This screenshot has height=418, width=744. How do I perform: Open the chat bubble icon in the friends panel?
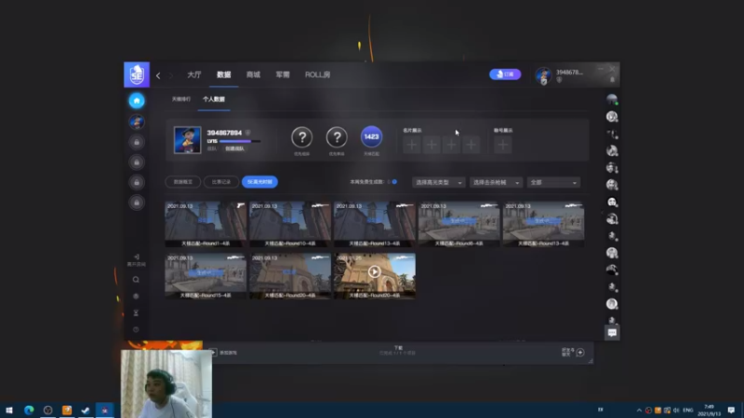[x=612, y=333]
